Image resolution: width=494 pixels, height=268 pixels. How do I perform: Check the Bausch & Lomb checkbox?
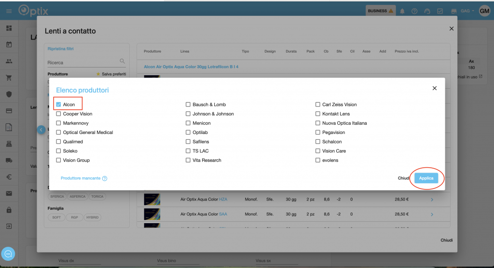pyautogui.click(x=188, y=105)
